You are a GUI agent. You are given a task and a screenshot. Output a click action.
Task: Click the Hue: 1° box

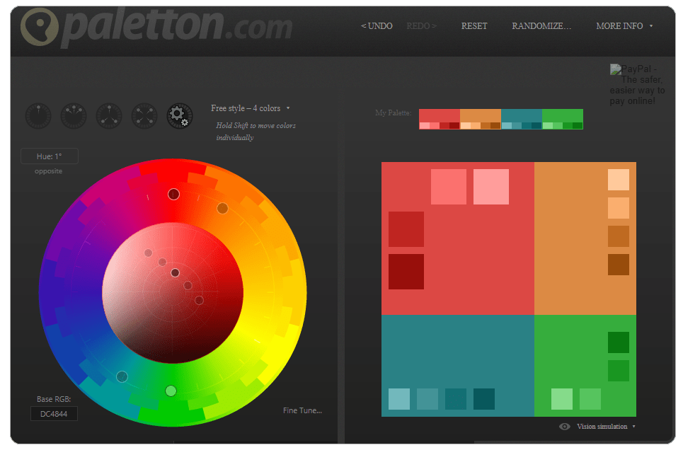click(x=50, y=156)
